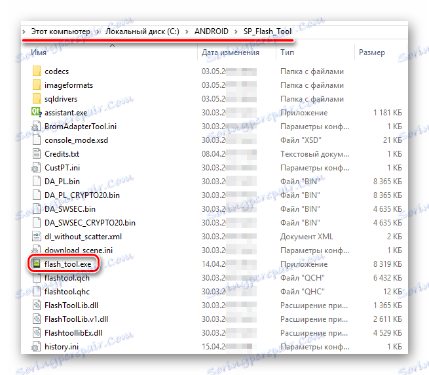Sort files by Размер column header
Image resolution: width=429 pixels, height=375 pixels.
(372, 52)
